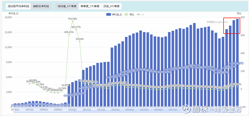Click the 56.4% data label

pyautogui.click(x=29, y=81)
